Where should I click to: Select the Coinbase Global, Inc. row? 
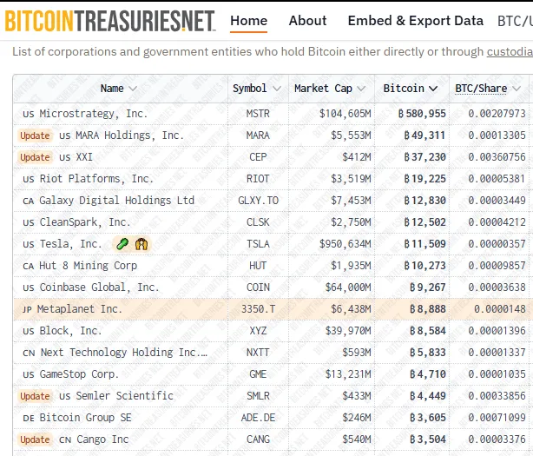99,287
